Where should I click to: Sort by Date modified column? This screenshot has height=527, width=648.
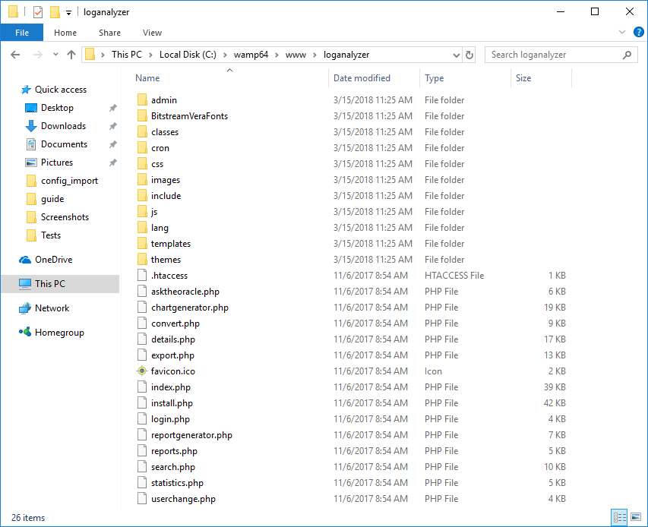pos(362,78)
